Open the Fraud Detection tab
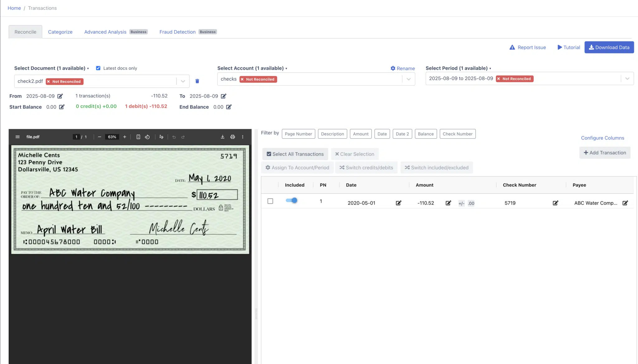The image size is (638, 364). point(178,32)
